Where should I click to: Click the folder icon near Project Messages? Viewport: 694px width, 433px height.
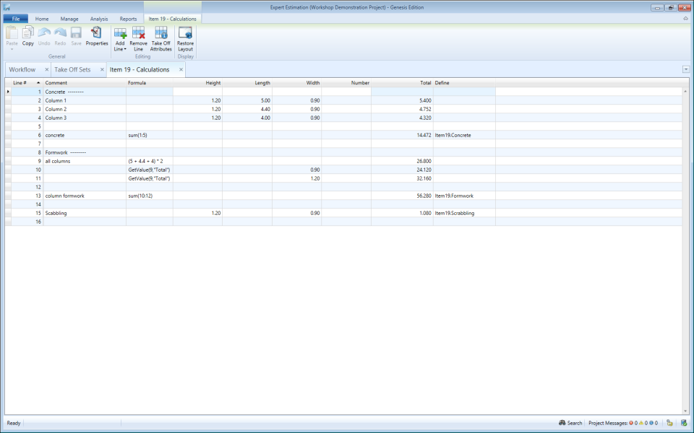[669, 423]
